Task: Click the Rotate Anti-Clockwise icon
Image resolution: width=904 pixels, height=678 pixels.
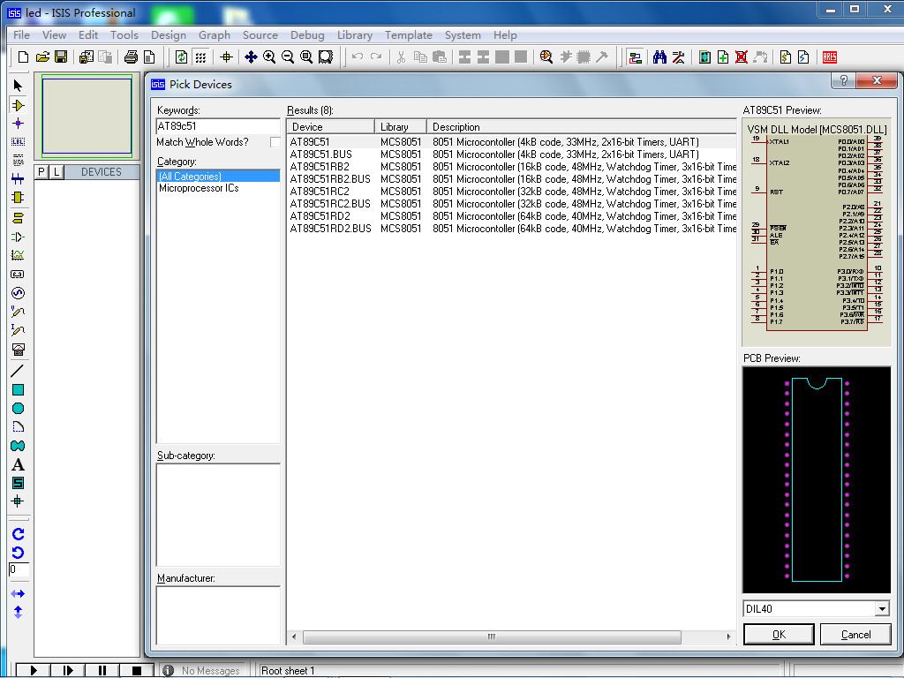Action: tap(18, 553)
